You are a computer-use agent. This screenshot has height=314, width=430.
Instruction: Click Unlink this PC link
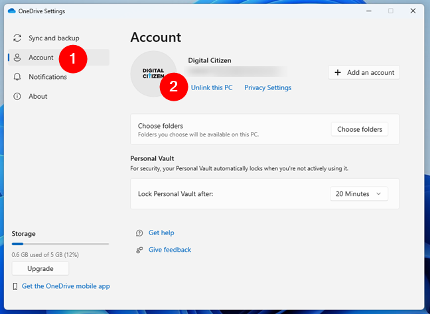[x=212, y=87]
